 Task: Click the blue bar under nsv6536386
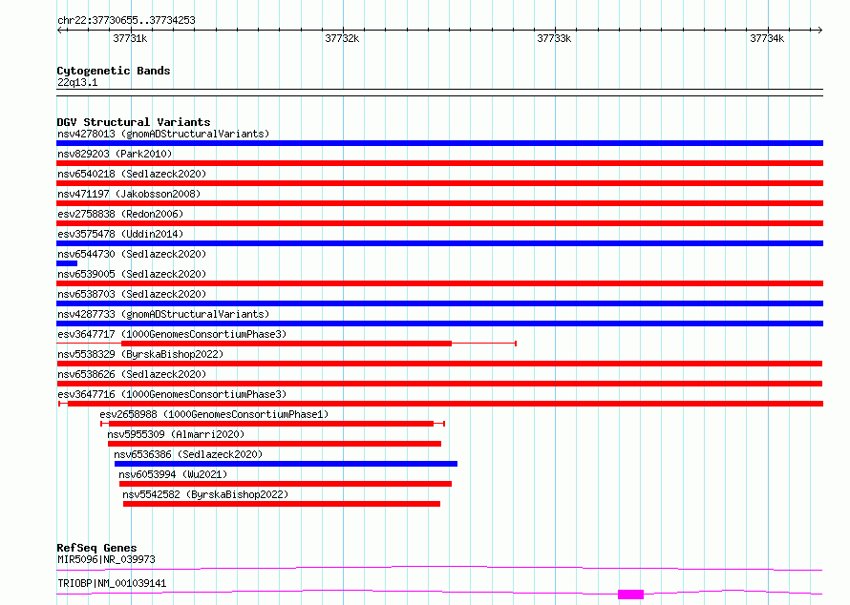(286, 464)
